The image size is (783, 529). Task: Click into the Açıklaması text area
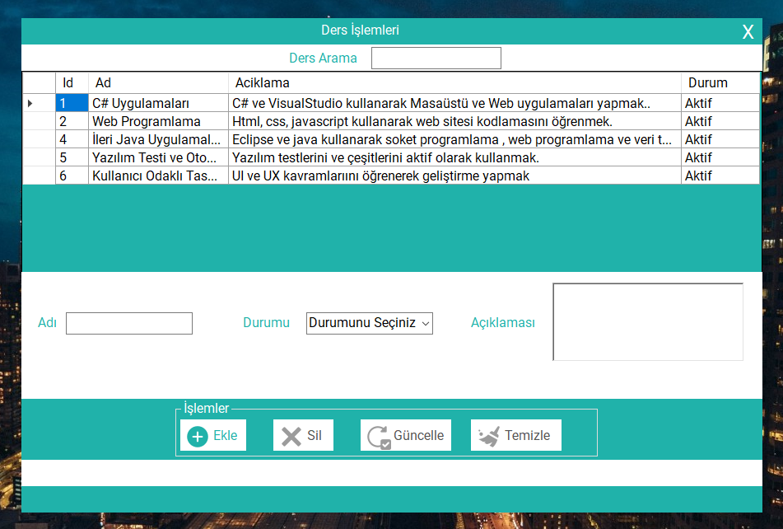point(648,321)
